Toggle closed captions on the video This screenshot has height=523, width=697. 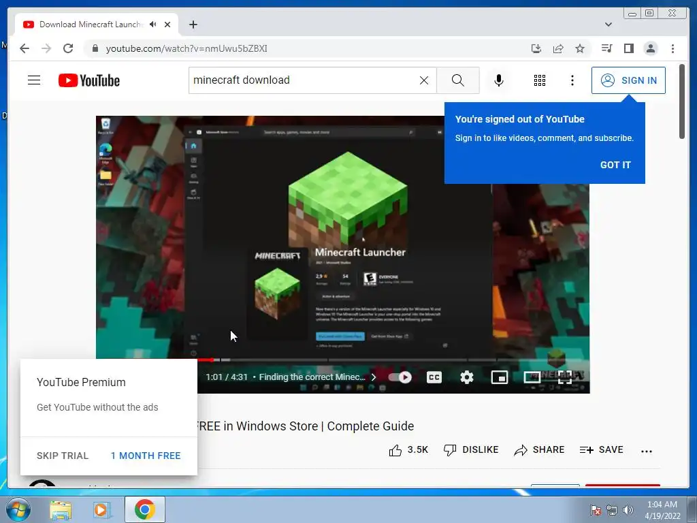[x=434, y=377]
